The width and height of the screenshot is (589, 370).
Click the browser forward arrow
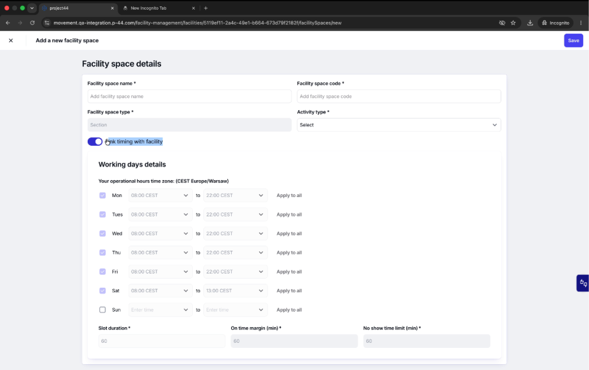click(20, 23)
